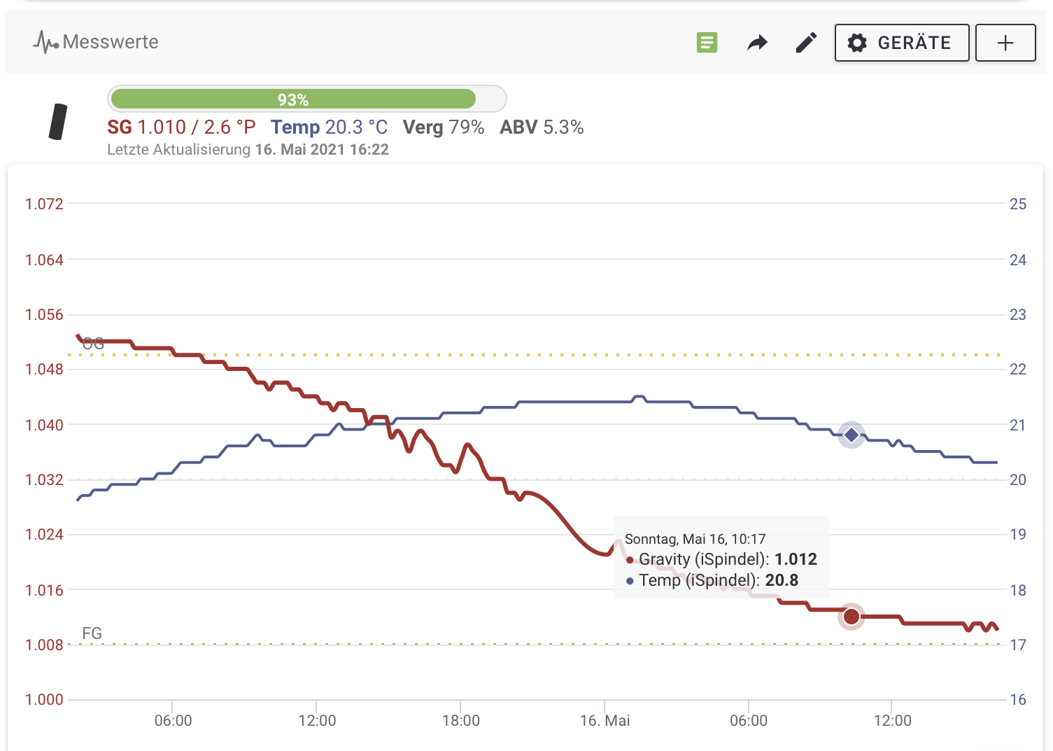
Task: Click the Temp 20.3 °C reading
Action: (x=329, y=127)
